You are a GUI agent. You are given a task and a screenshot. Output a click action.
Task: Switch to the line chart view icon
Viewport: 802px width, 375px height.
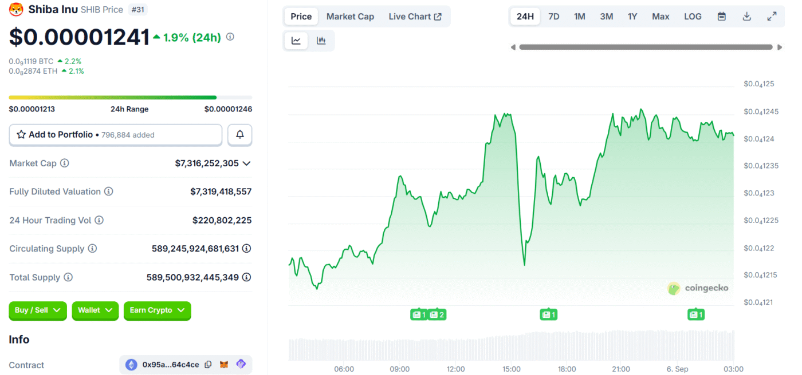point(296,41)
